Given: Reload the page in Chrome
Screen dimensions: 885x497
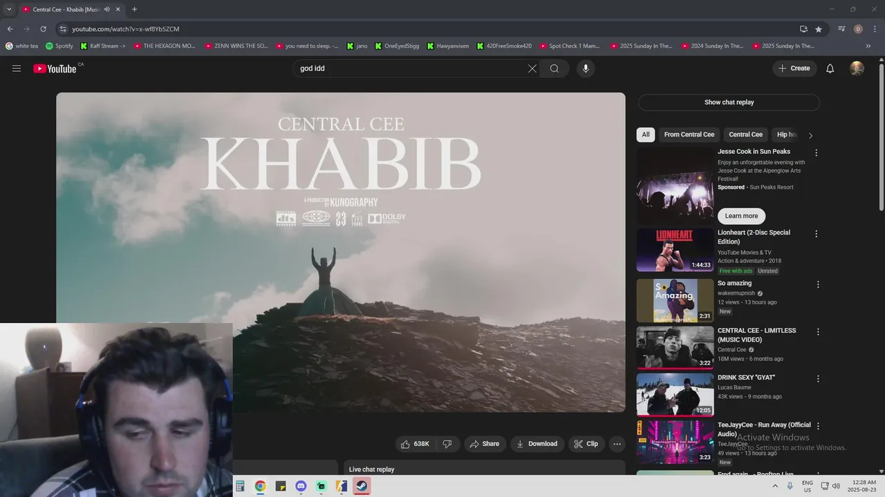Looking at the screenshot, I should 43,29.
